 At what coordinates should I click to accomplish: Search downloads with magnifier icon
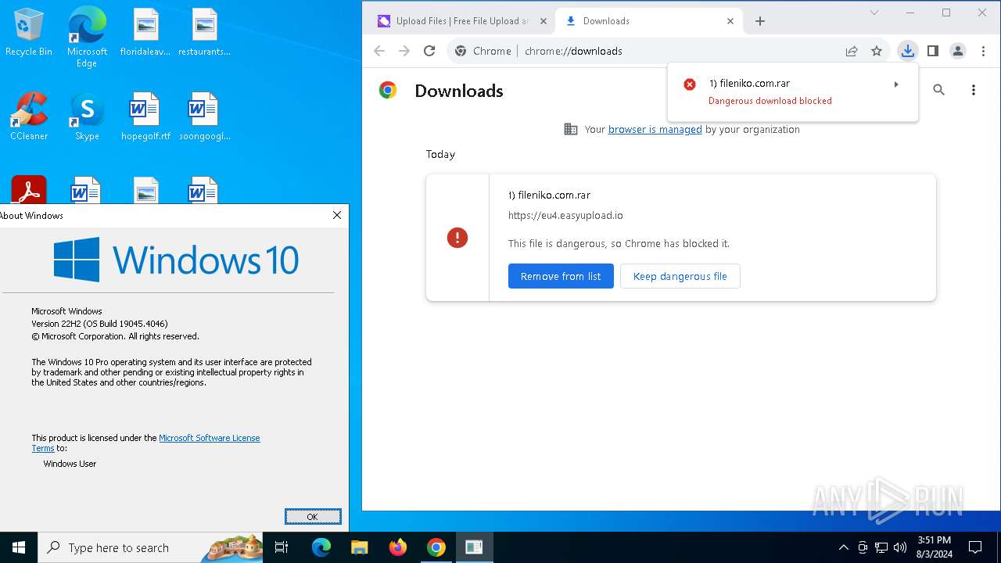click(939, 90)
